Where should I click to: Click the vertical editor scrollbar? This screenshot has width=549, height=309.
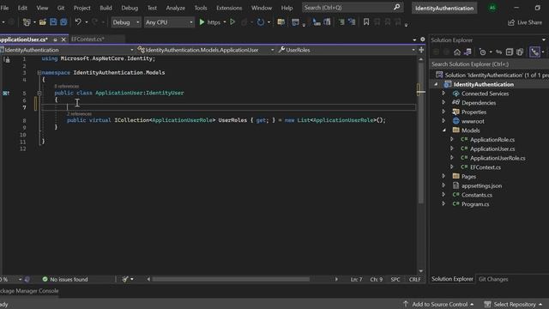[421, 133]
